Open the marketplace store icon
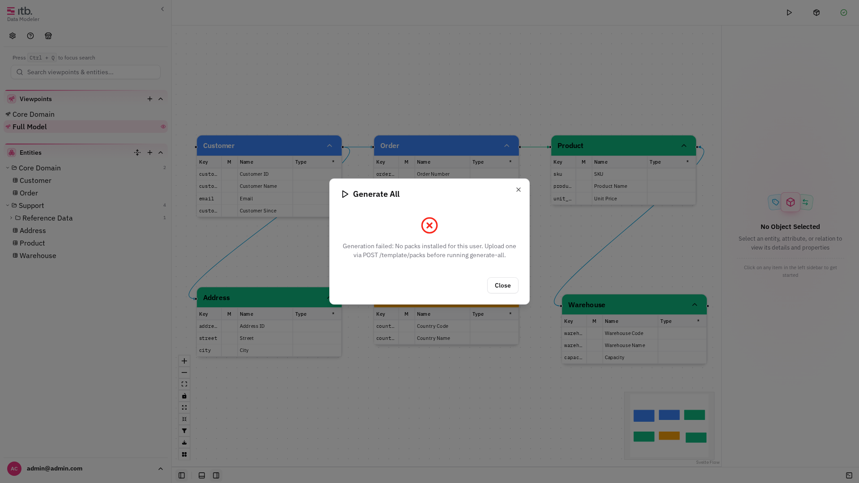The width and height of the screenshot is (859, 483). point(48,36)
